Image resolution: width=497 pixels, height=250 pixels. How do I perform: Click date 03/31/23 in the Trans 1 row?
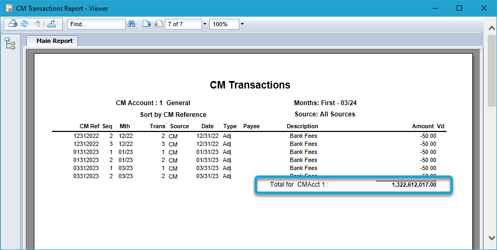[x=207, y=168]
